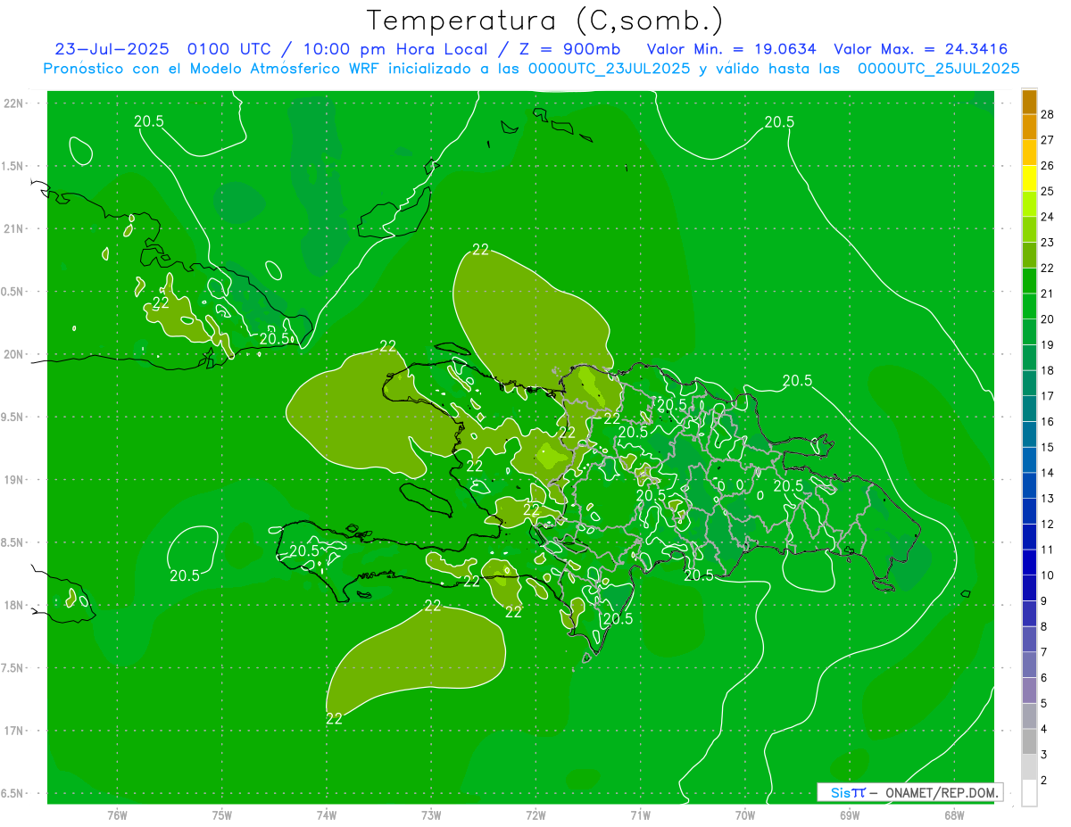This screenshot has width=1071, height=827.
Task: Click the 70W longitude axis label
Action: pyautogui.click(x=745, y=815)
